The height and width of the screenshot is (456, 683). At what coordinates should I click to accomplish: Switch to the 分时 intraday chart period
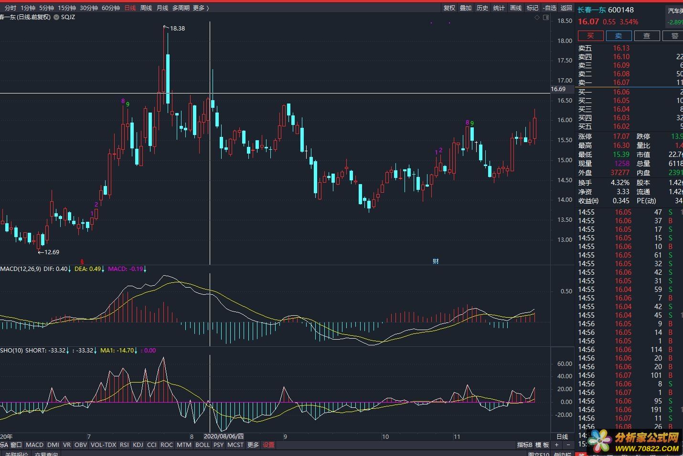[x=10, y=8]
